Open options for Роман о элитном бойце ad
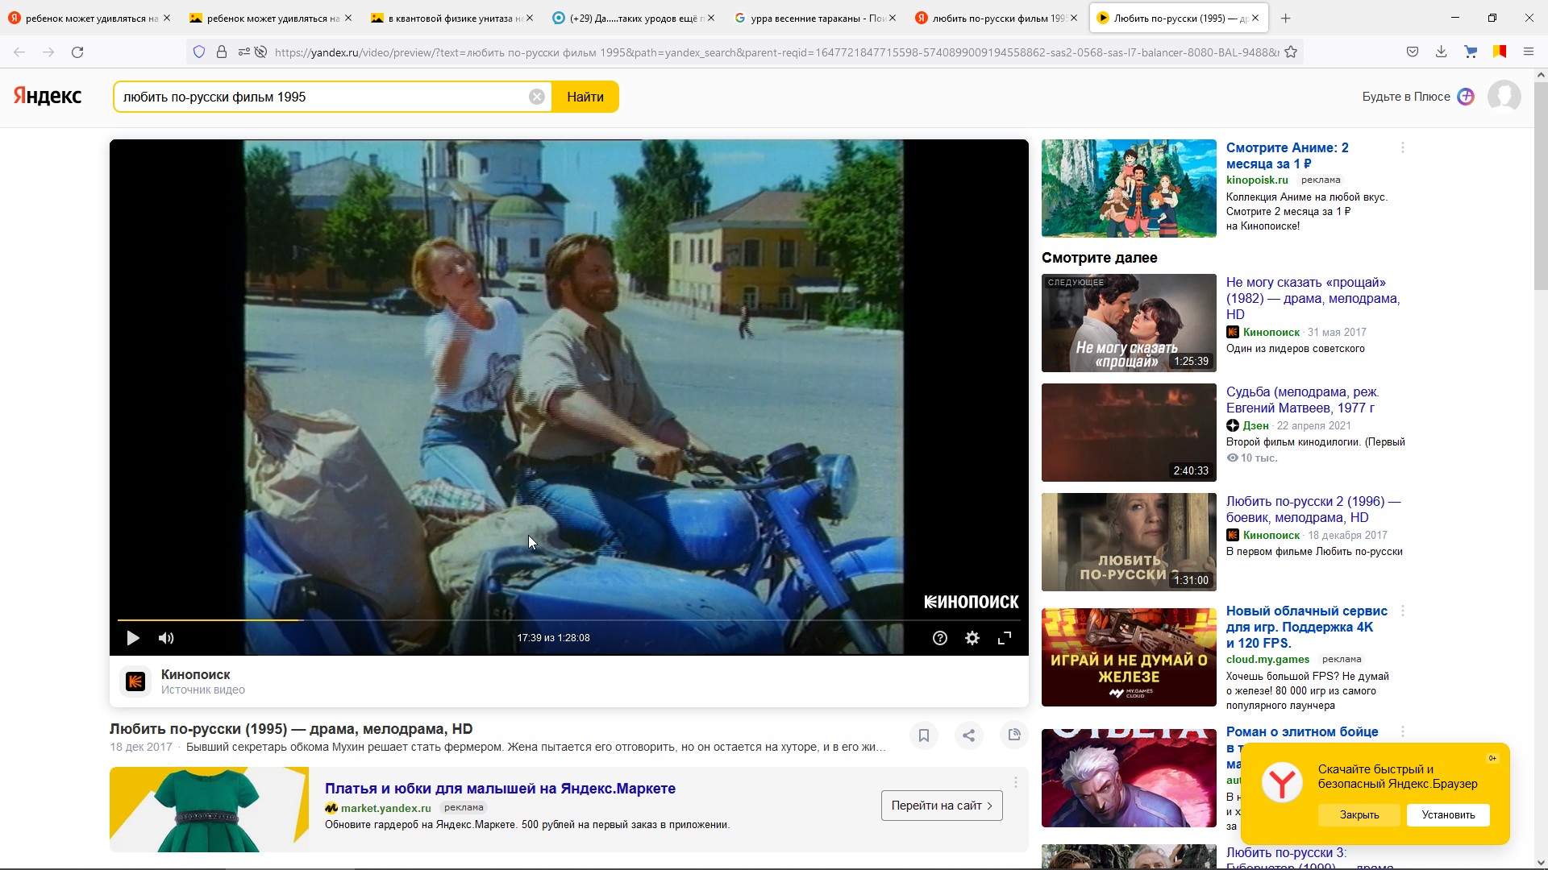The width and height of the screenshot is (1548, 870). click(1403, 732)
